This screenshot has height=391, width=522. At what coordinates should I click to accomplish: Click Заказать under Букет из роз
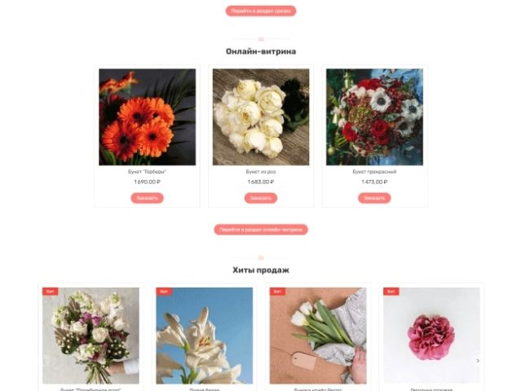261,198
